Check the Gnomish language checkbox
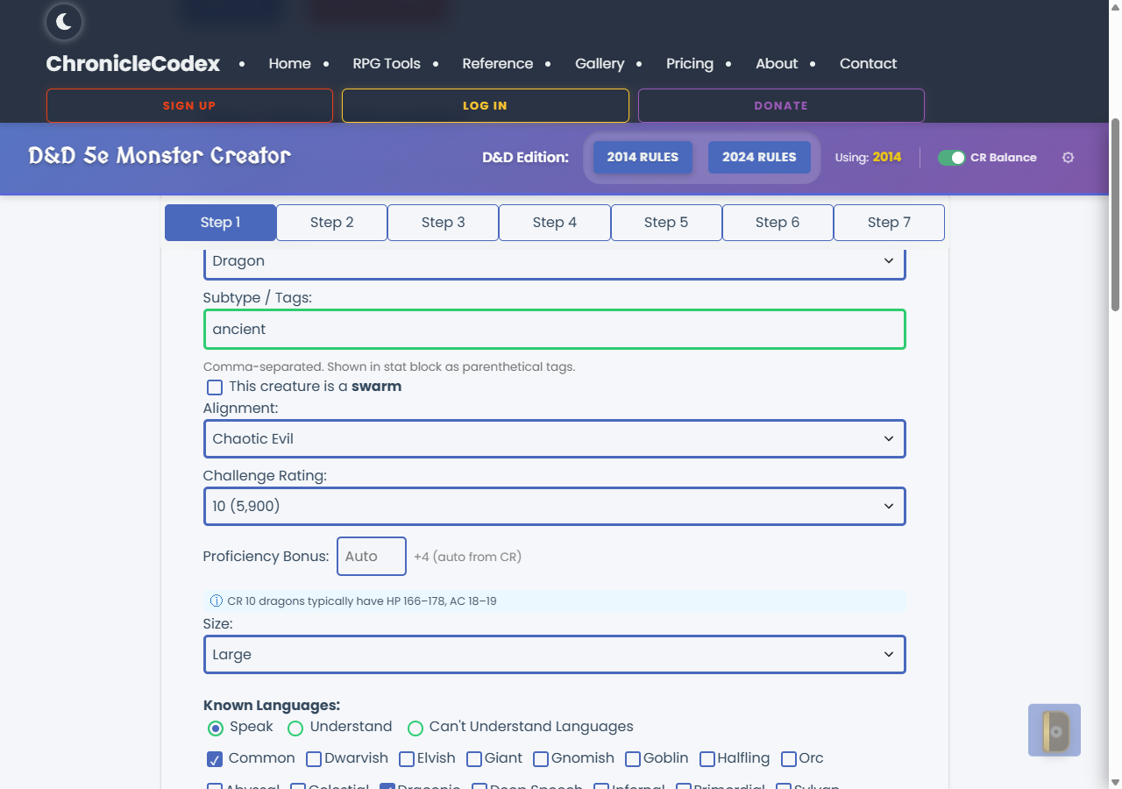1122x789 pixels. pos(541,759)
